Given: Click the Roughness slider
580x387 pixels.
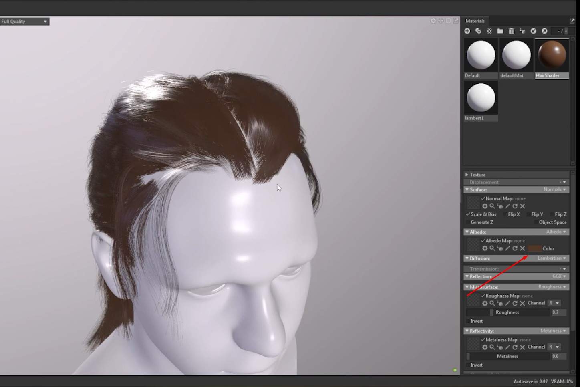Looking at the screenshot, I should coord(507,312).
